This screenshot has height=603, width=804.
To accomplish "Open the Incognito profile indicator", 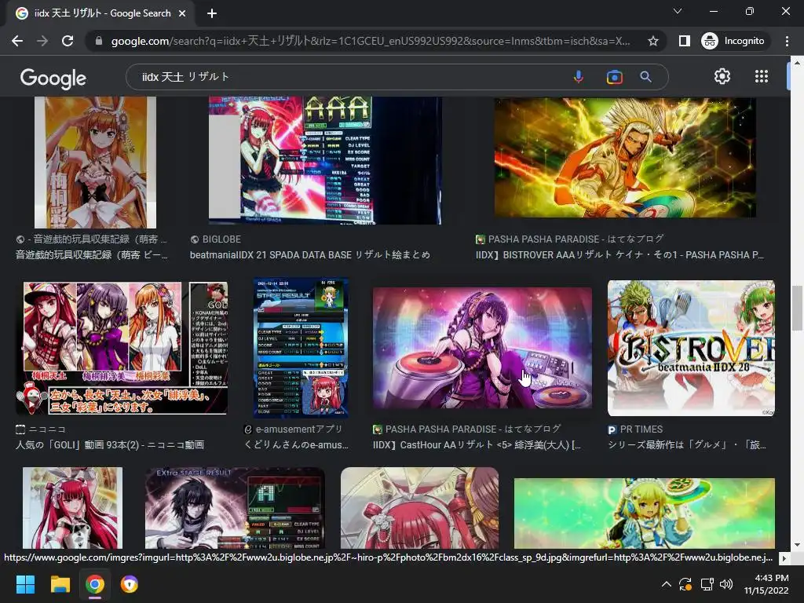I will click(x=734, y=41).
